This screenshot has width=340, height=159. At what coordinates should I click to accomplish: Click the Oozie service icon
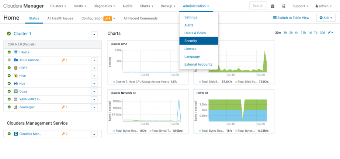(16, 91)
